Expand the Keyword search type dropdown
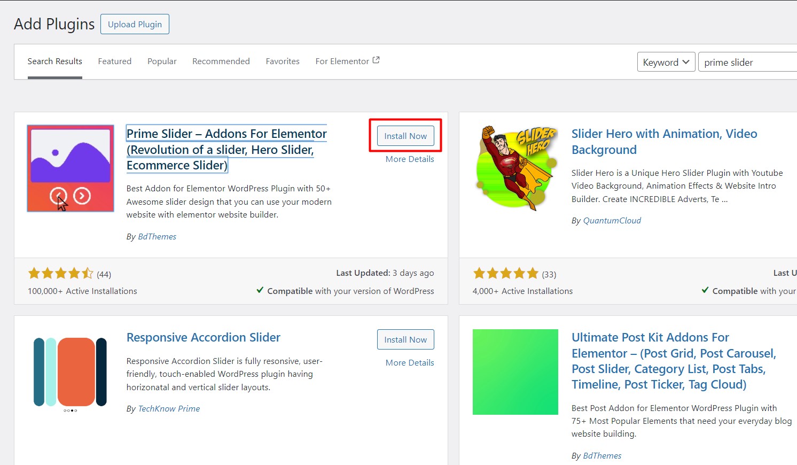This screenshot has height=465, width=797. point(666,62)
